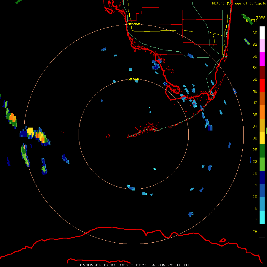Click the navy swatch between 18 and 14
Screen dimensions: 267x267
pos(262,178)
